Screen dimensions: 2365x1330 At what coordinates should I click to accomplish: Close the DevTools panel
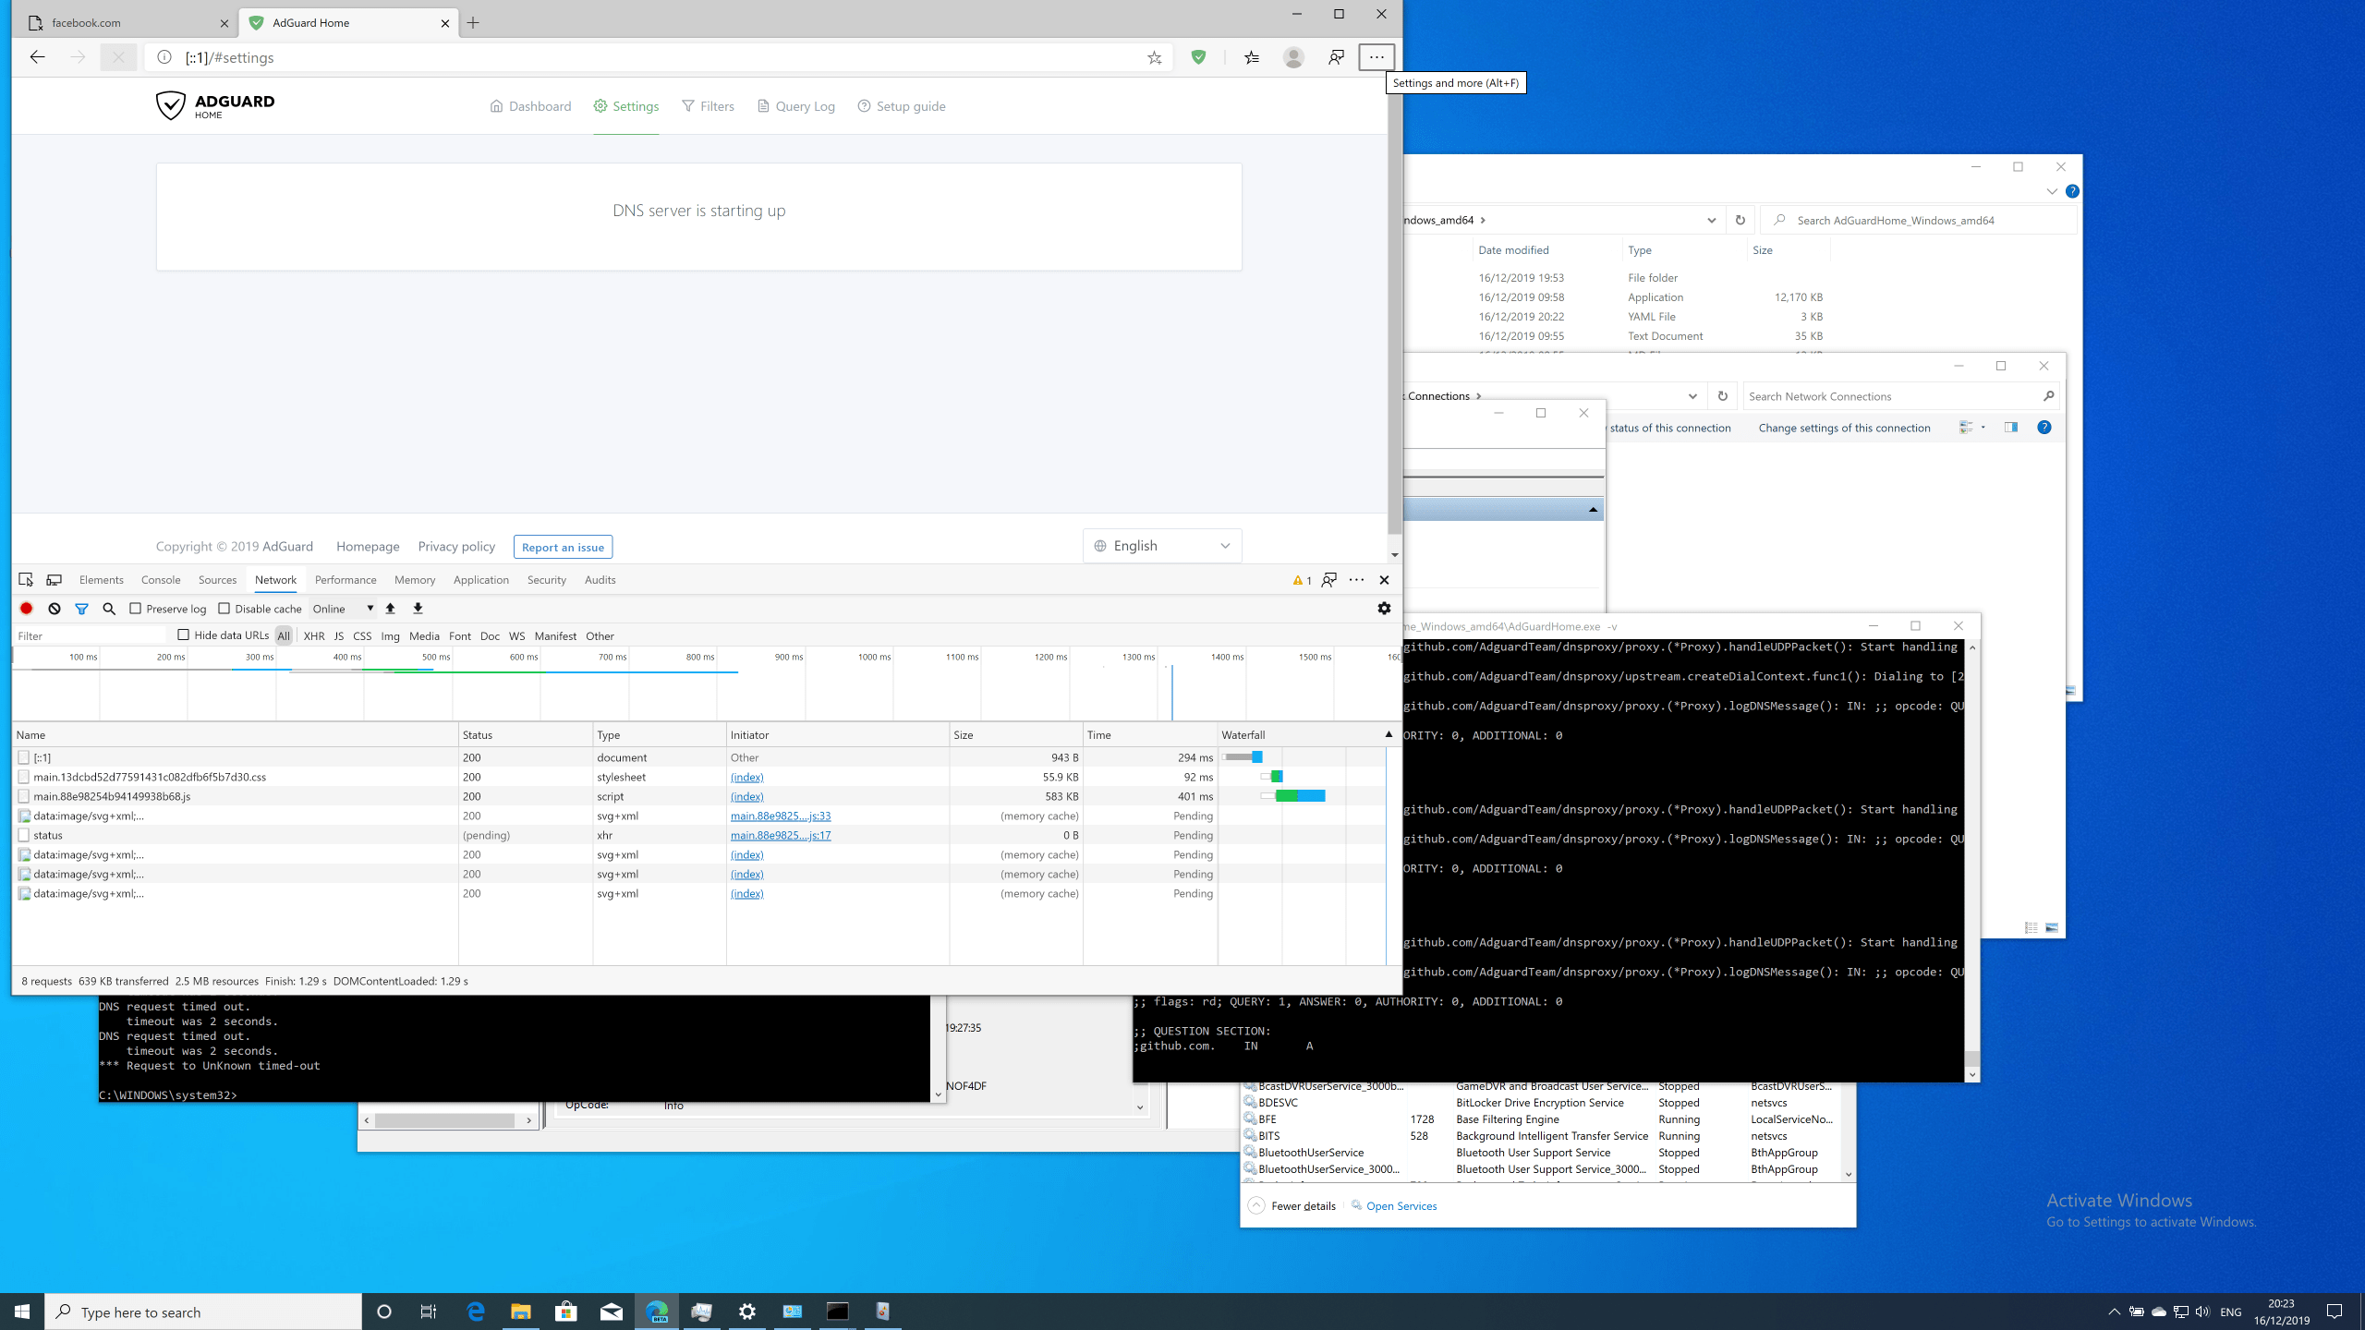(1384, 580)
